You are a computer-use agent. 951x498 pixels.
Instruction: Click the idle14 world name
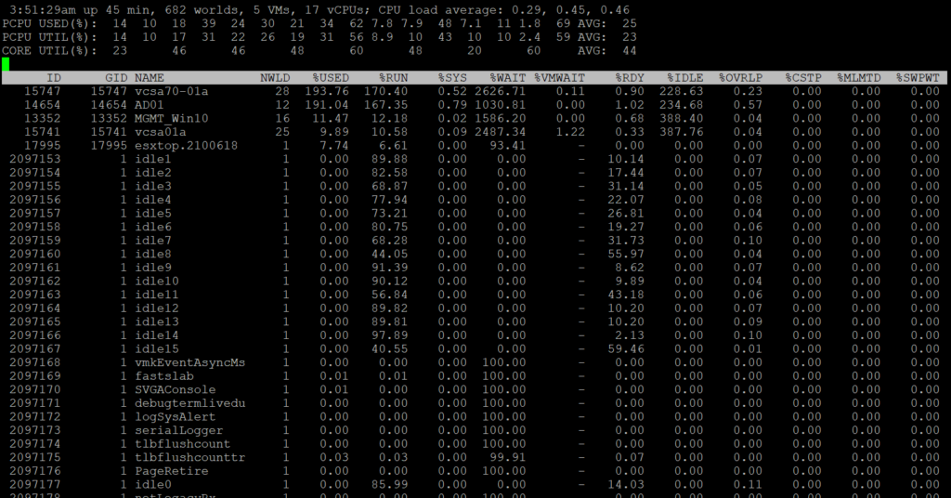pyautogui.click(x=156, y=335)
